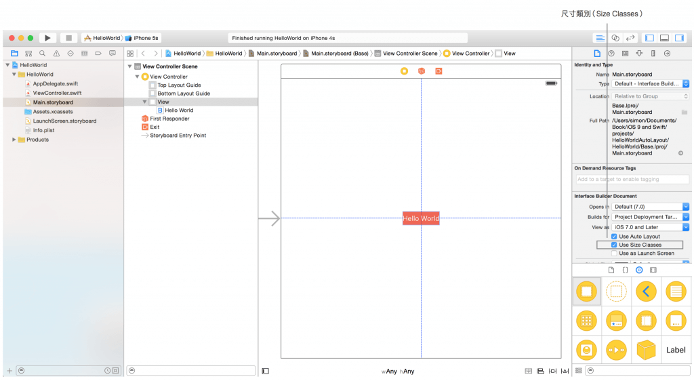Click the Hello World button on canvas
This screenshot has height=381, width=694.
pyautogui.click(x=421, y=218)
